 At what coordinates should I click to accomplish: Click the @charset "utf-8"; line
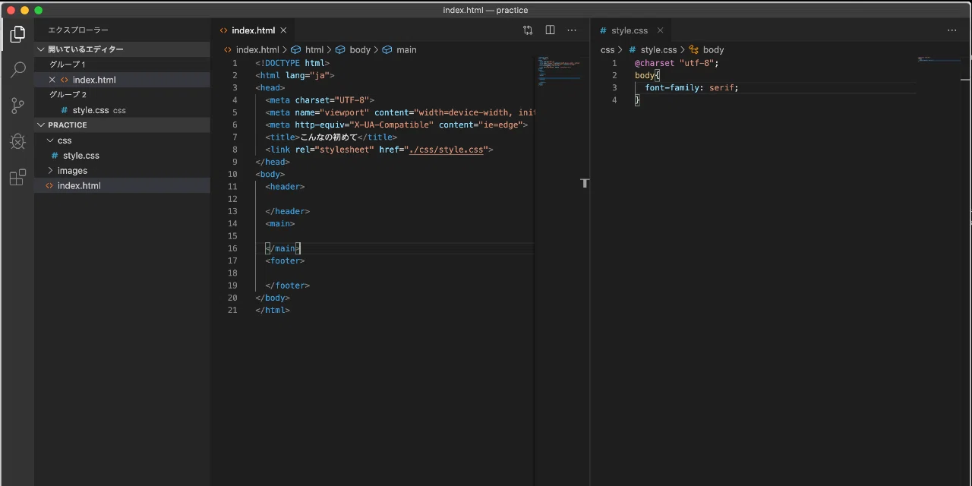point(677,63)
